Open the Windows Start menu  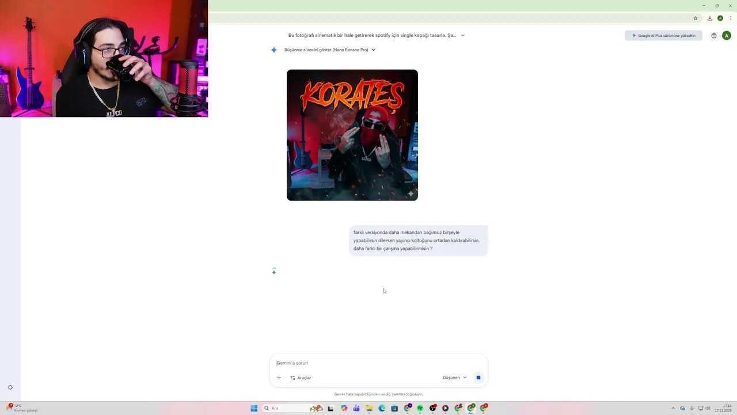tap(254, 408)
